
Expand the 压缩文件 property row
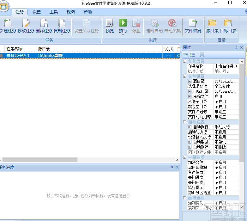190,97
